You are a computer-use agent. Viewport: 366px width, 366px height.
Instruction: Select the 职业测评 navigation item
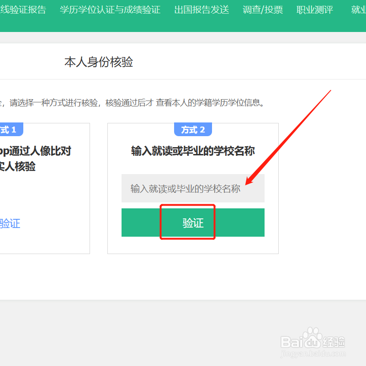tap(315, 10)
